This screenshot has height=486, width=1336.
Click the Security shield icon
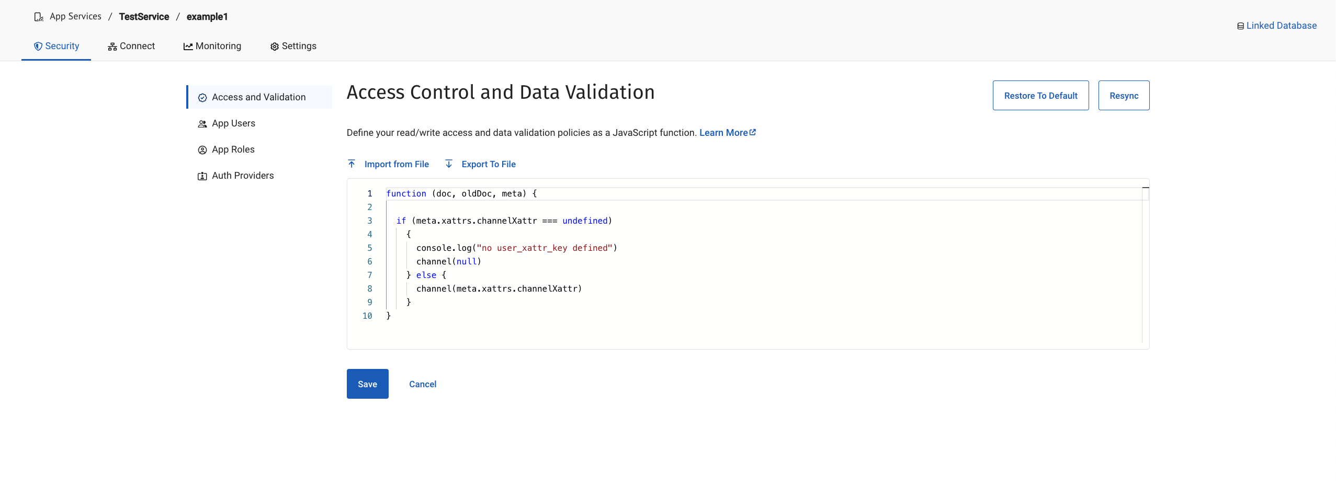38,46
